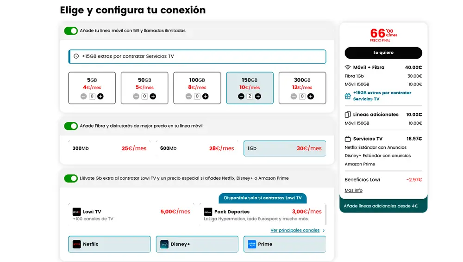
Task: Increase the 5GB line quantity with plus
Action: point(100,96)
